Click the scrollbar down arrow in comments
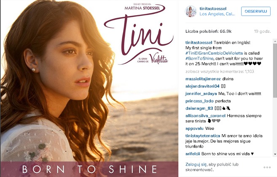The height and width of the screenshot is (177, 277). (x=275, y=154)
